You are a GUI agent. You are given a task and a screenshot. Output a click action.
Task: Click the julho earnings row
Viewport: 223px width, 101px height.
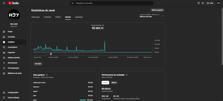pyautogui.click(x=63, y=96)
